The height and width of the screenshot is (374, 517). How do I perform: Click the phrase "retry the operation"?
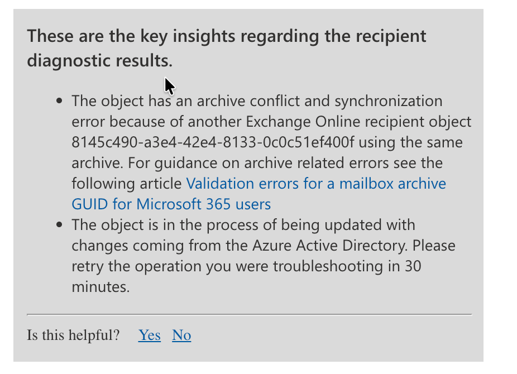coord(138,266)
